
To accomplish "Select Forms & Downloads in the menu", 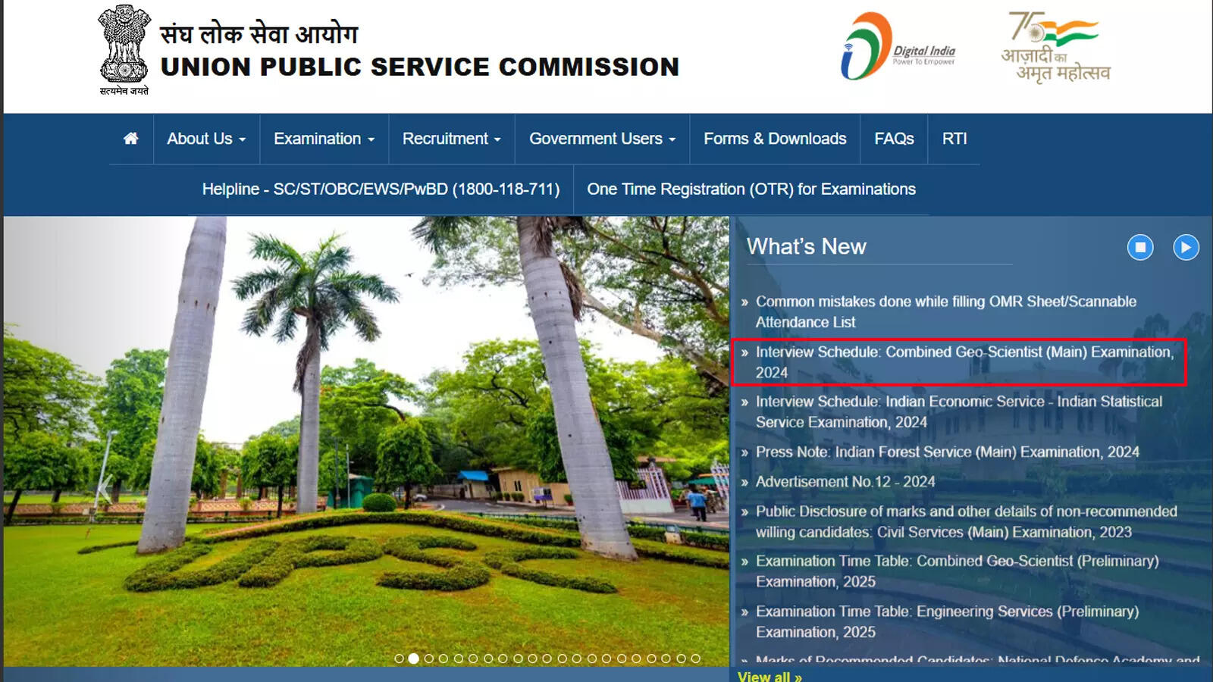I will point(774,139).
